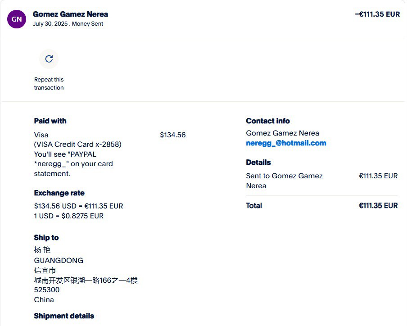Screen dimensions: 412x326
Task: Click the bold Total €111.35 EUR amount
Action: (x=378, y=206)
